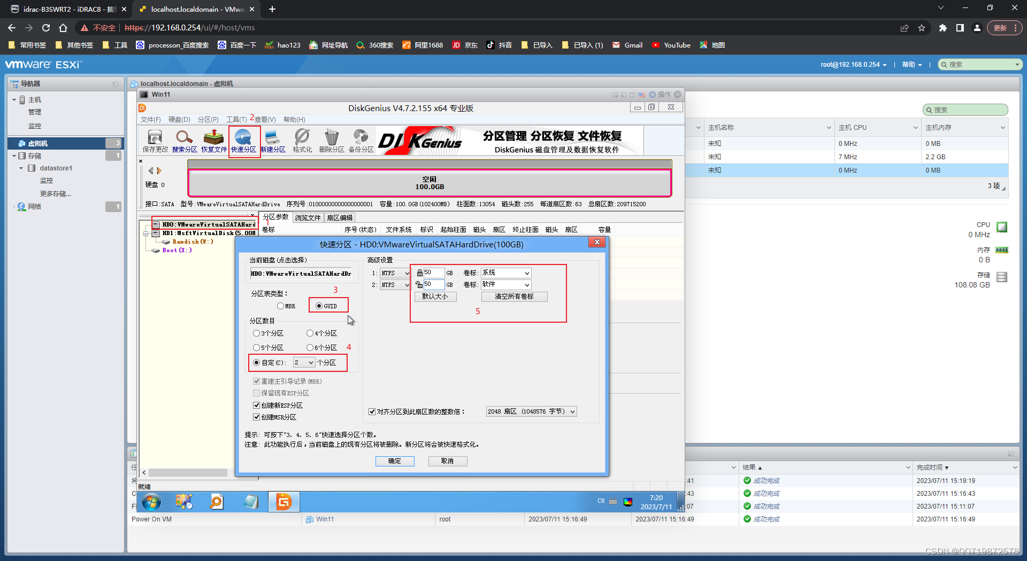Click the 恢复文件 recover files icon
This screenshot has height=561, width=1027.
pos(214,141)
